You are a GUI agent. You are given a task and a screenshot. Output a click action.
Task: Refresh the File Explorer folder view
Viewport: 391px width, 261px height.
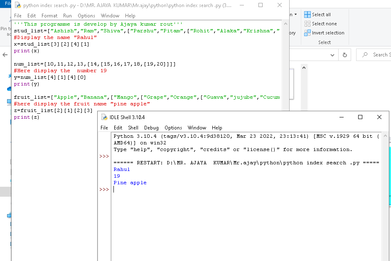click(x=344, y=55)
